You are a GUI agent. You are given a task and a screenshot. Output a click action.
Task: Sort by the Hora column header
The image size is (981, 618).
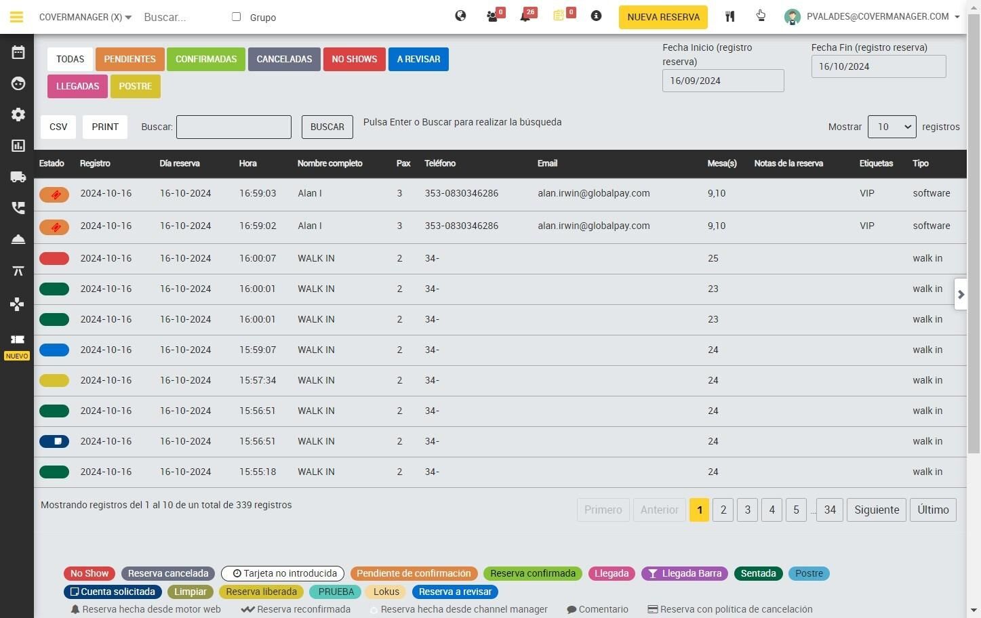248,163
